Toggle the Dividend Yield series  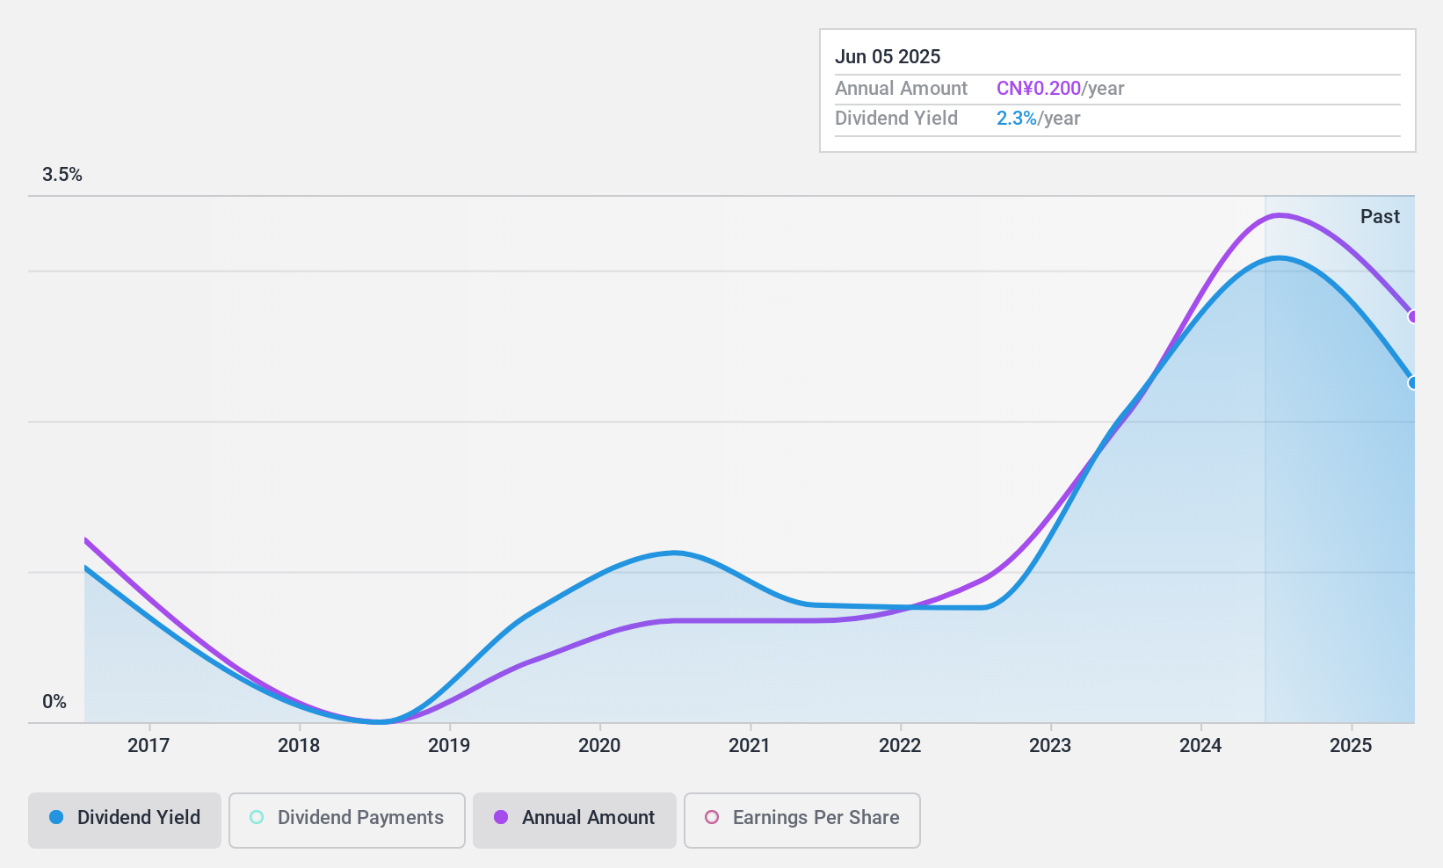point(125,820)
